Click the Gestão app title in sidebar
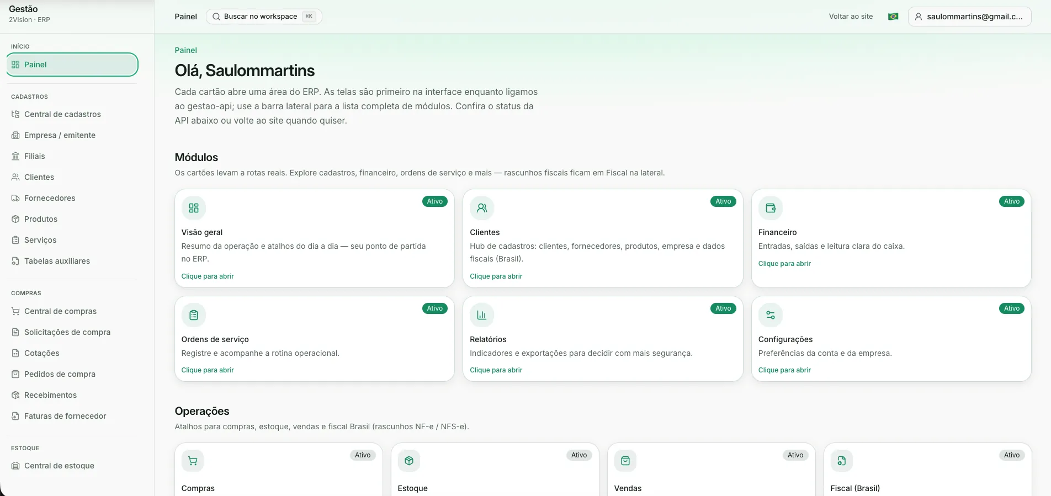 pos(23,9)
